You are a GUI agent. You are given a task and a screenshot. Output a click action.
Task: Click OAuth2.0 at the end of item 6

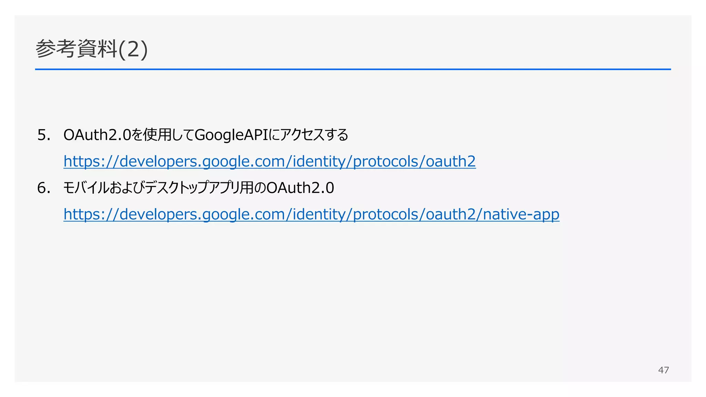[x=300, y=188]
